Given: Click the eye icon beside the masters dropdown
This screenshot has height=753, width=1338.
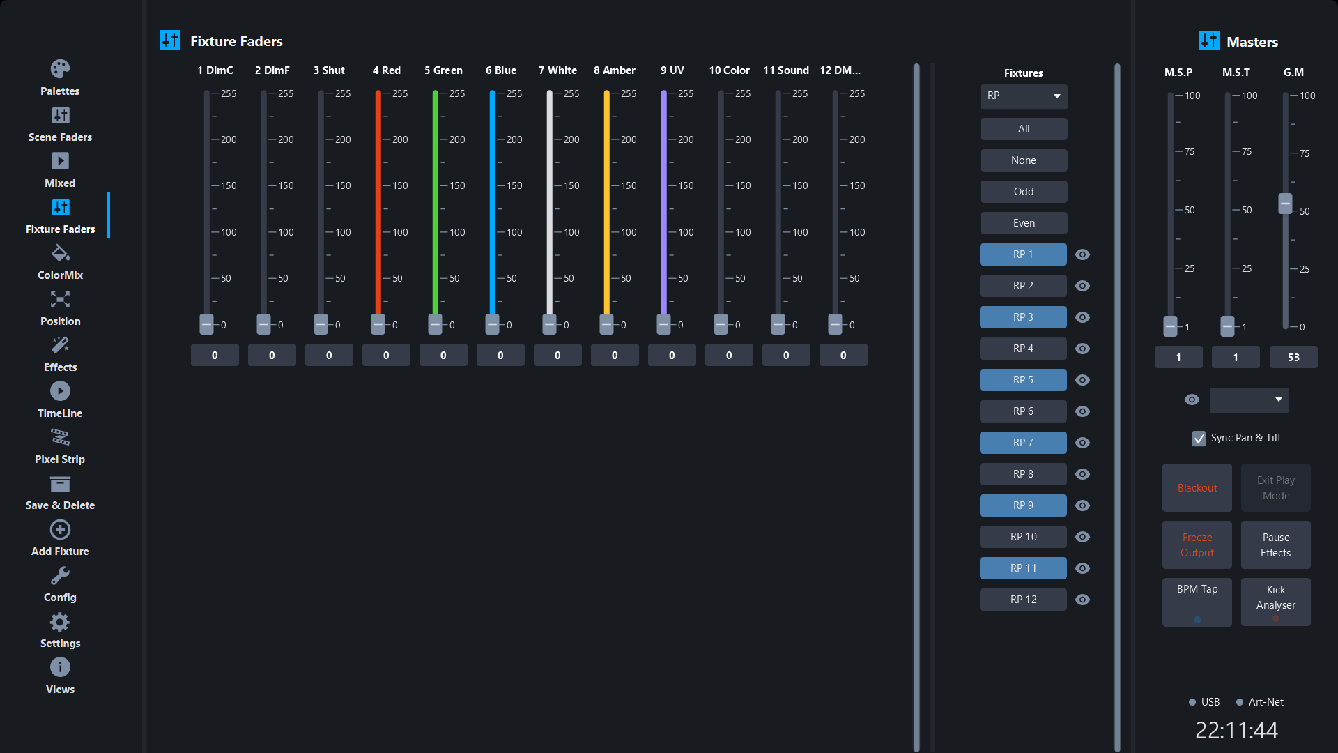Looking at the screenshot, I should (x=1192, y=400).
